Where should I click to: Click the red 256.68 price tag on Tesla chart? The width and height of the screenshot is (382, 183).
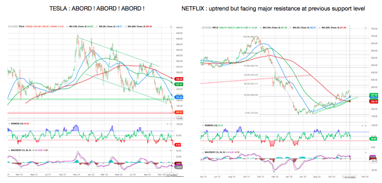(179, 79)
